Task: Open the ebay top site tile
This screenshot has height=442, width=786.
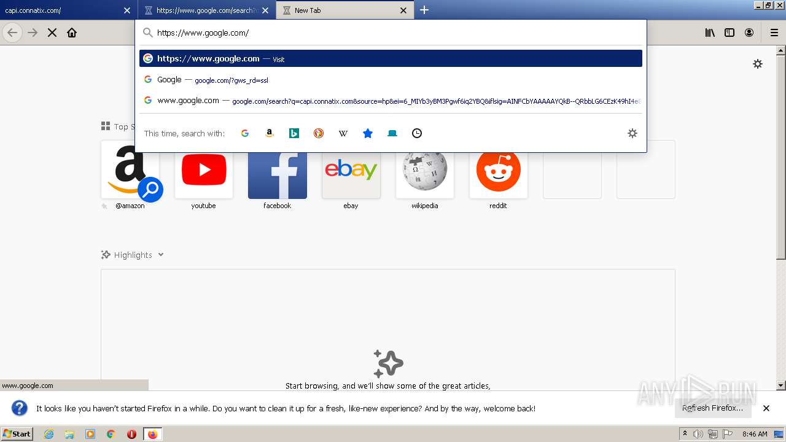Action: (x=351, y=175)
